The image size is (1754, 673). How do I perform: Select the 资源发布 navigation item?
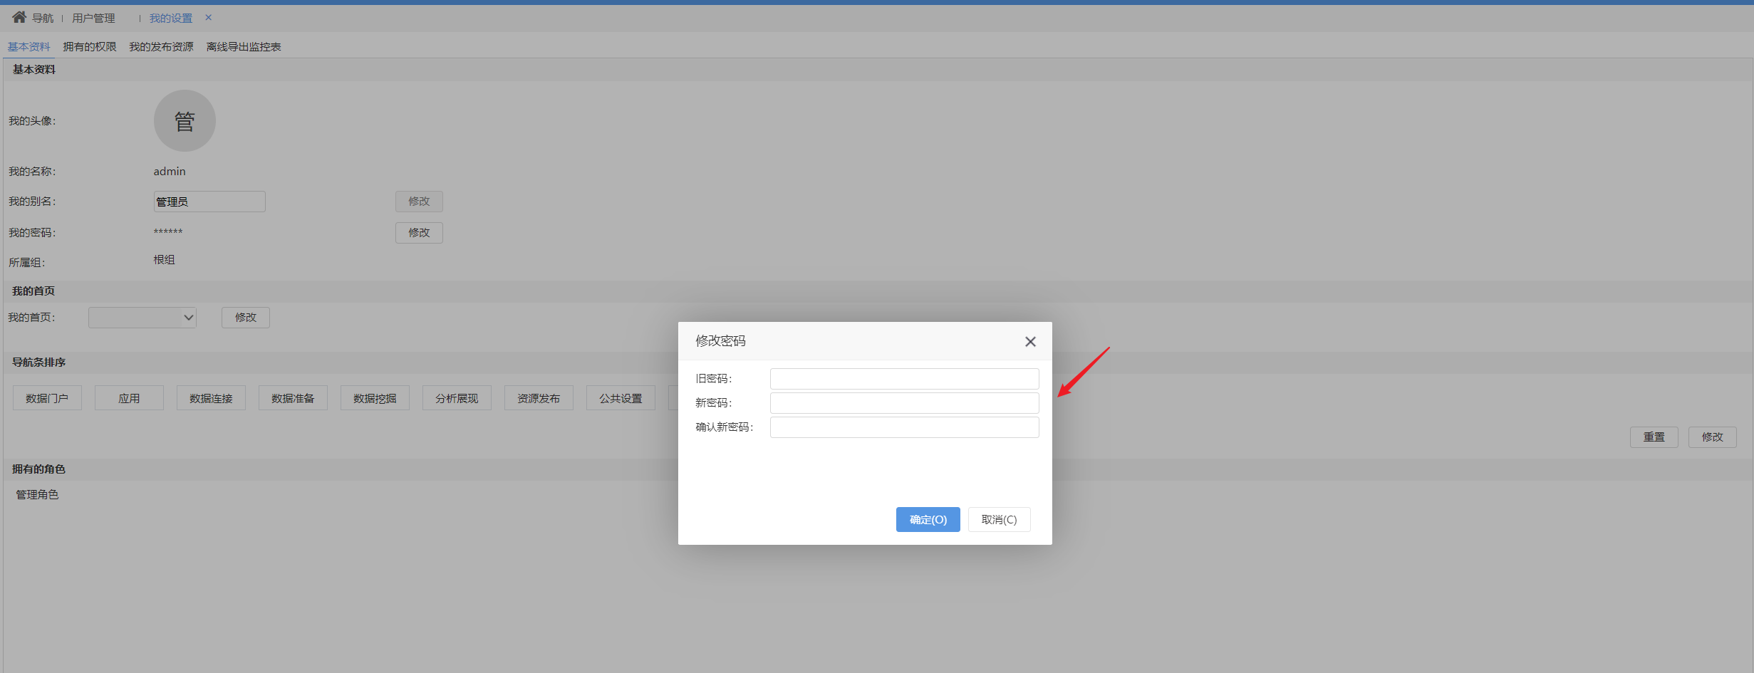click(x=539, y=398)
